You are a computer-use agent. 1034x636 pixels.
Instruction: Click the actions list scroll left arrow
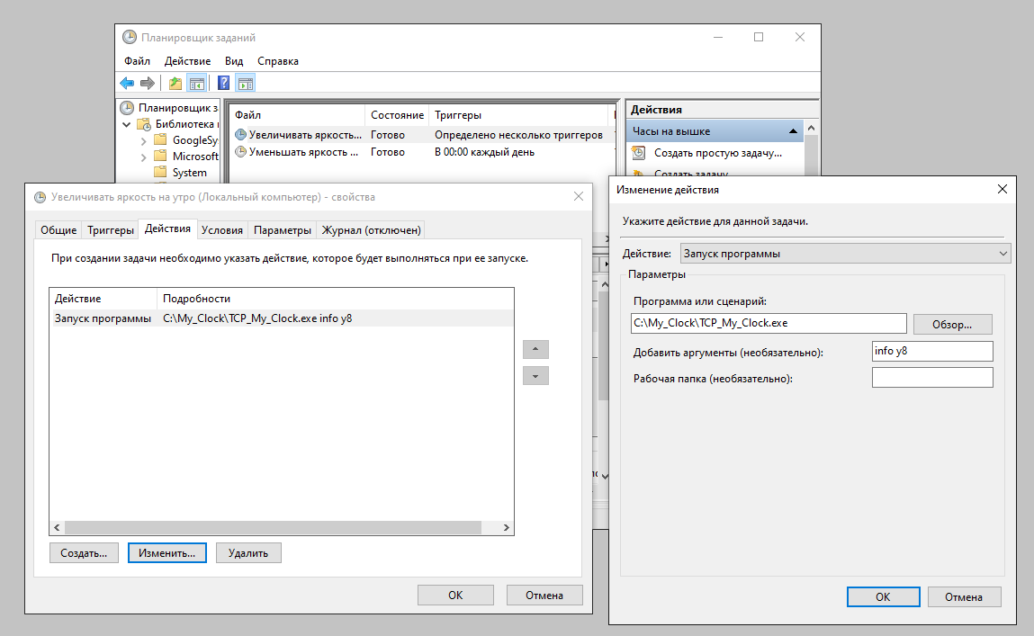point(57,527)
